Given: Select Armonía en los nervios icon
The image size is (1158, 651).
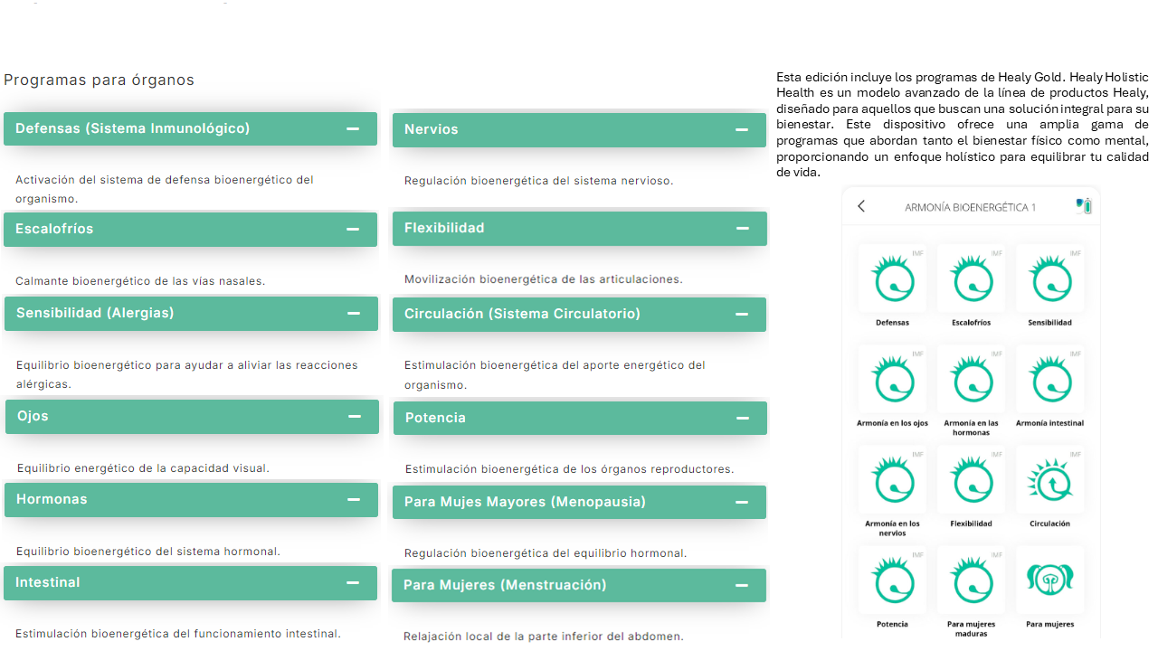Looking at the screenshot, I should pos(892,480).
